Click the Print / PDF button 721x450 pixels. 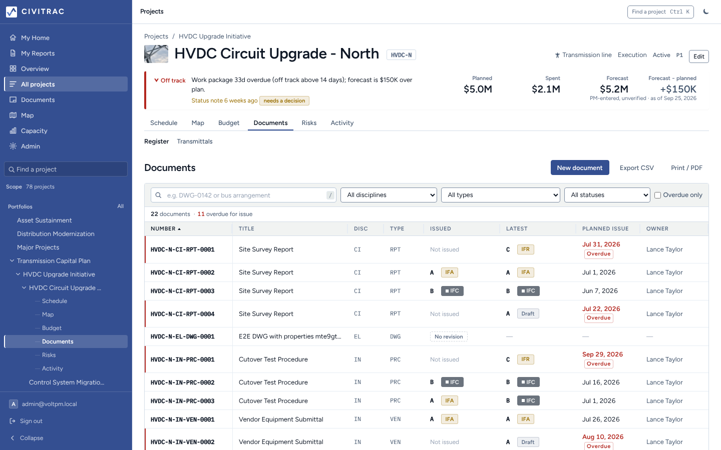tap(686, 168)
